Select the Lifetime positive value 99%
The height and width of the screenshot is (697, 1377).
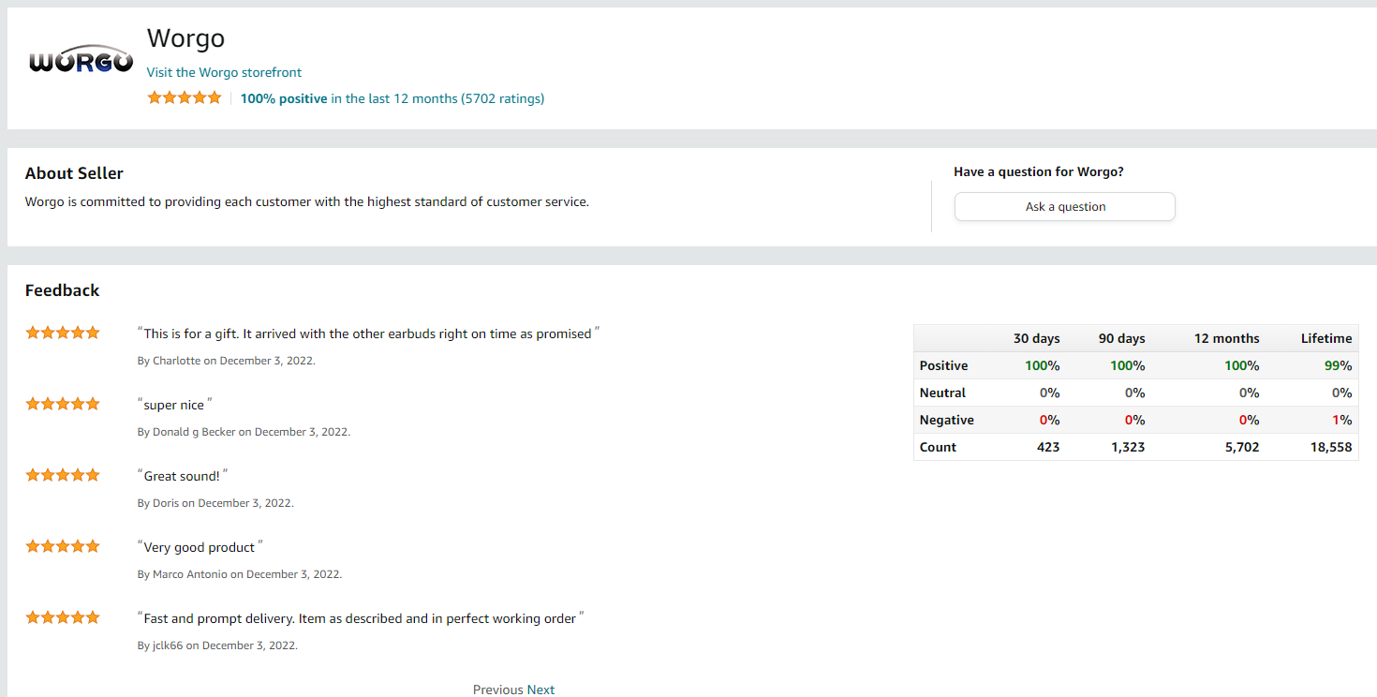tap(1339, 365)
